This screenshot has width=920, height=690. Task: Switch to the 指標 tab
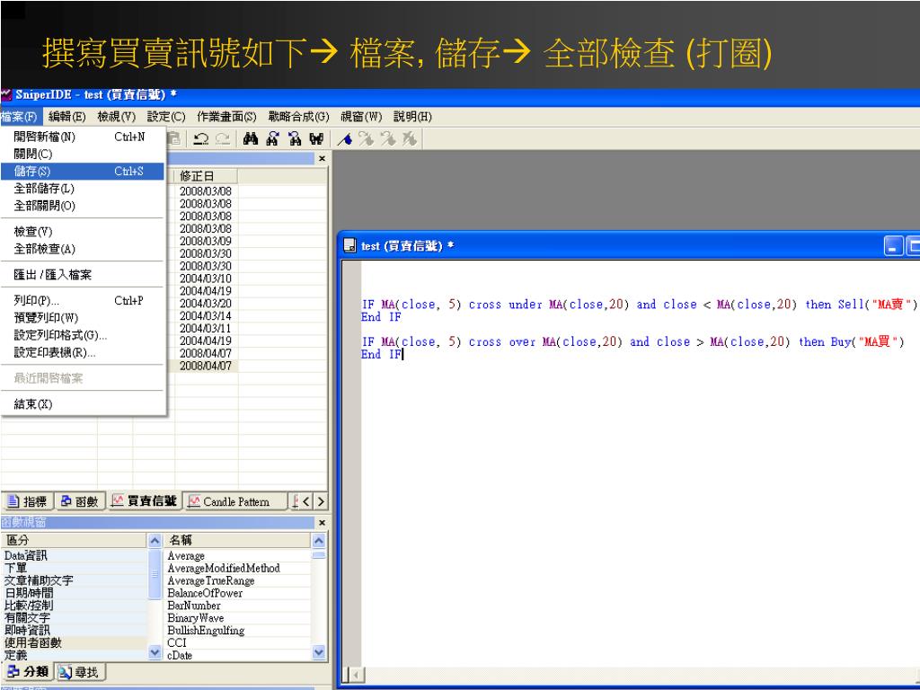[x=28, y=501]
